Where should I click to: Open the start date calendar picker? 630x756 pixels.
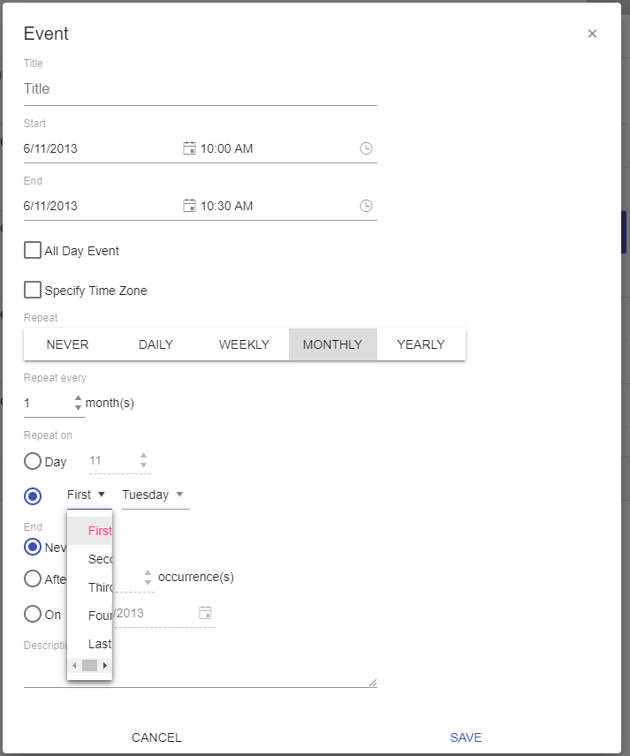[189, 147]
